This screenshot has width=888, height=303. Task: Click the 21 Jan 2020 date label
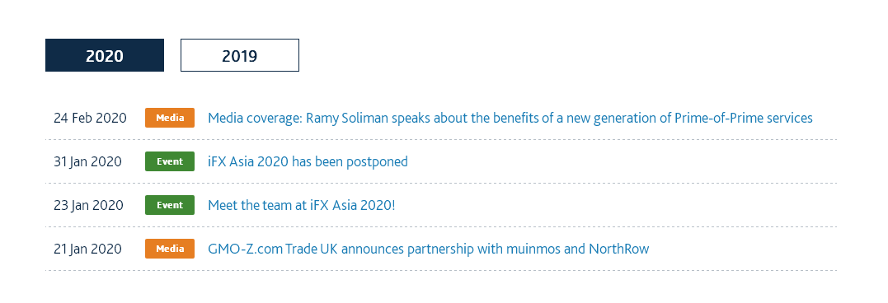tap(87, 249)
